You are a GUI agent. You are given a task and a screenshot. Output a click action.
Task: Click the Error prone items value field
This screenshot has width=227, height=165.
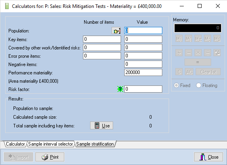tap(143, 56)
